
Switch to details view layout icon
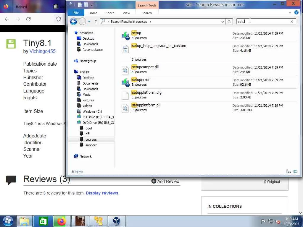tap(289, 171)
